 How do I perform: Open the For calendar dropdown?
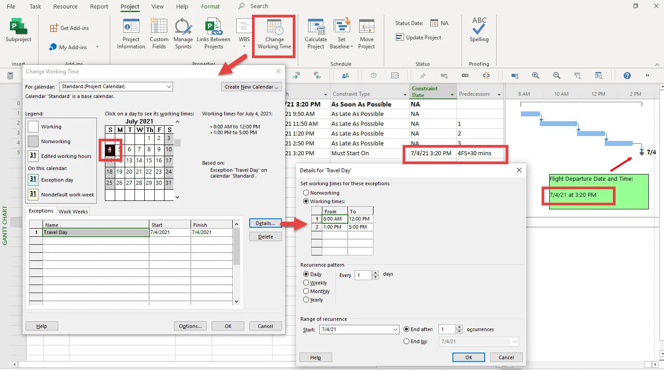click(x=169, y=86)
